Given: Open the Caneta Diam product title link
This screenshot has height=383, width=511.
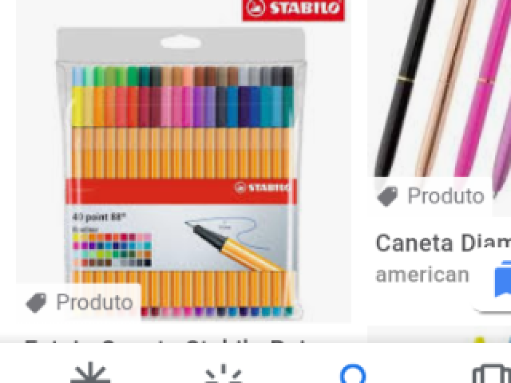Looking at the screenshot, I should (x=443, y=243).
